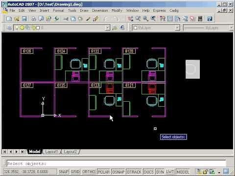
Task: Click the Publish toolbar icon
Action: (x=48, y=19)
